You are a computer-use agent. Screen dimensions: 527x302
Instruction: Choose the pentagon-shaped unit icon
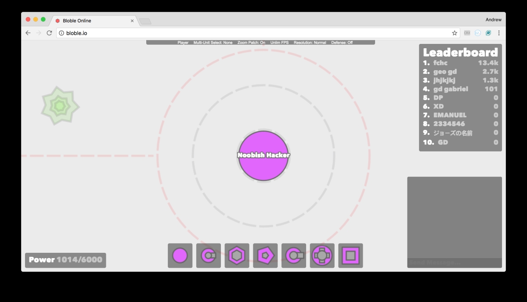point(265,255)
